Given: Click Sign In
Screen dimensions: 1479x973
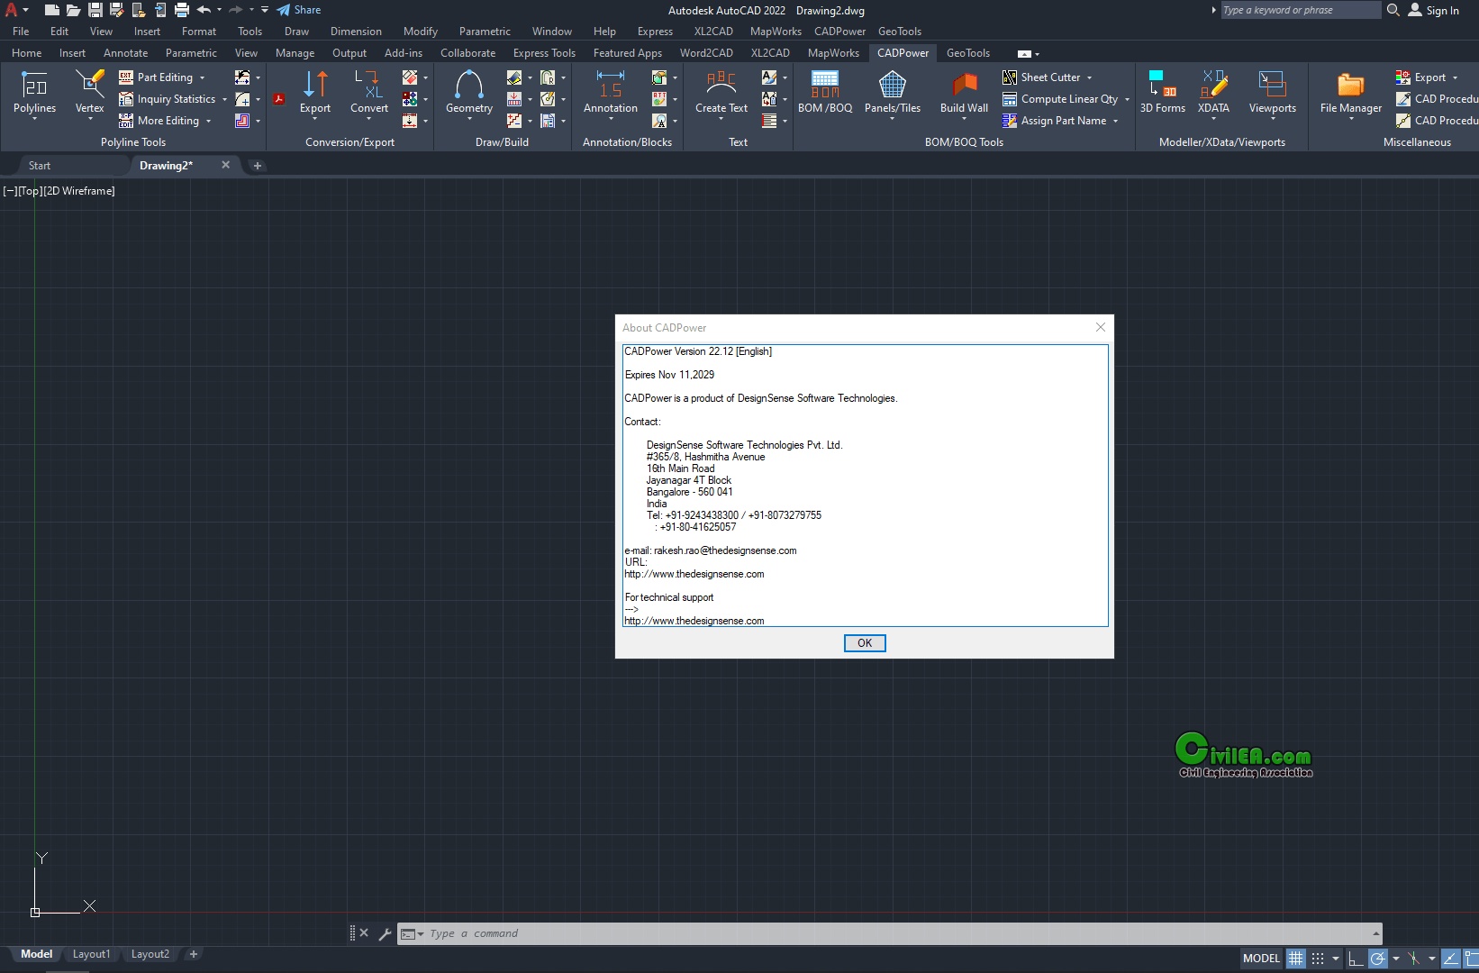Looking at the screenshot, I should click(x=1433, y=10).
